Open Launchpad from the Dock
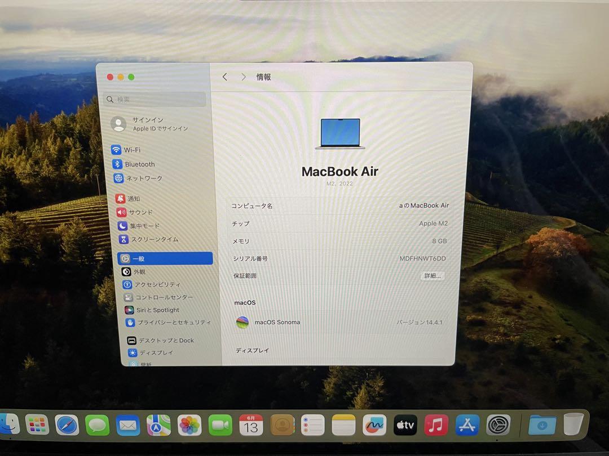This screenshot has height=456, width=609. [37, 424]
